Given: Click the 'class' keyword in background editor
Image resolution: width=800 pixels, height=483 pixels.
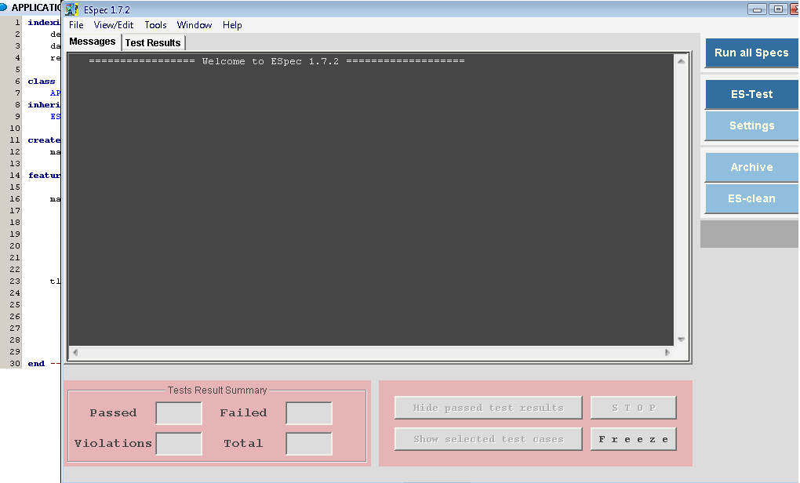Looking at the screenshot, I should point(42,82).
